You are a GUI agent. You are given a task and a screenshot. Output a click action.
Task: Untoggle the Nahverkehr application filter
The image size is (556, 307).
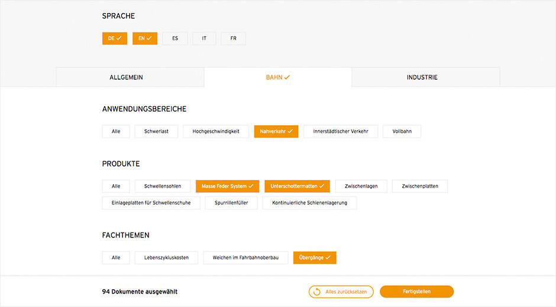point(276,131)
